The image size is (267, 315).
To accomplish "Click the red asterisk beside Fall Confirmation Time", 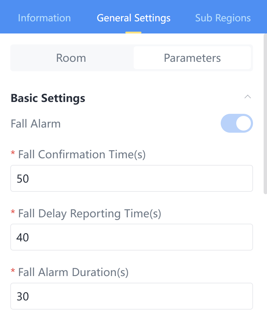I will click(x=13, y=154).
